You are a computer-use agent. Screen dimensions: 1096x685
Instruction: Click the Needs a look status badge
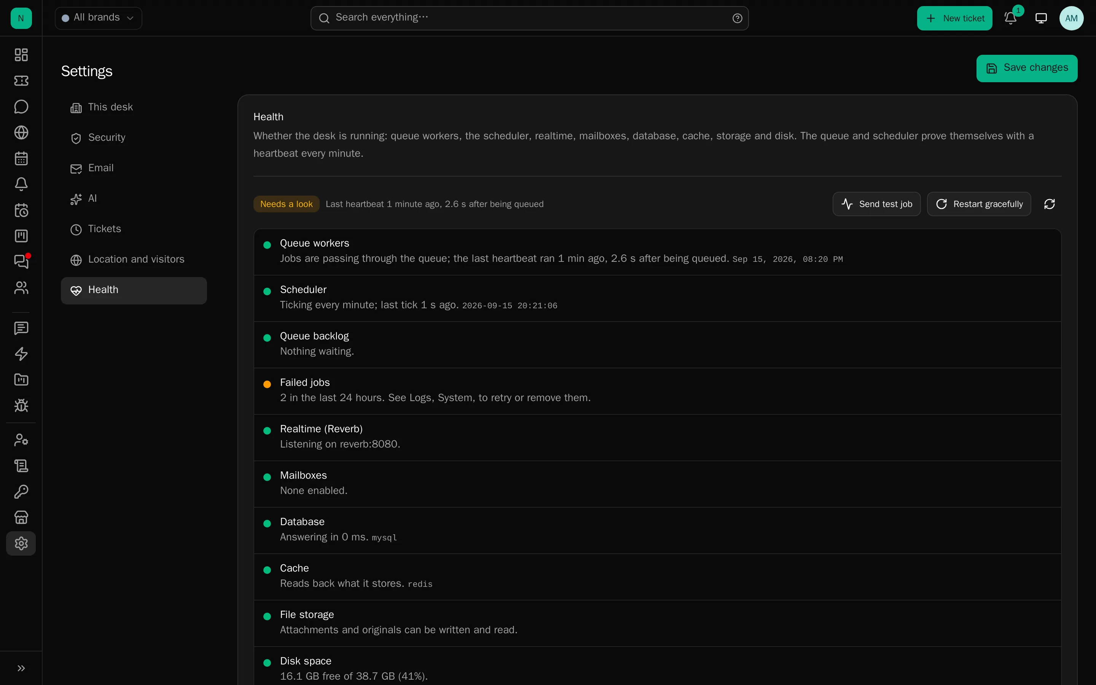click(x=286, y=204)
